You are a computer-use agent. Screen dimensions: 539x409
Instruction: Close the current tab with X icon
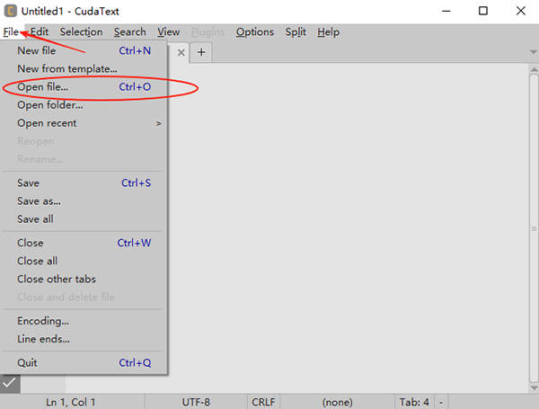(x=181, y=53)
